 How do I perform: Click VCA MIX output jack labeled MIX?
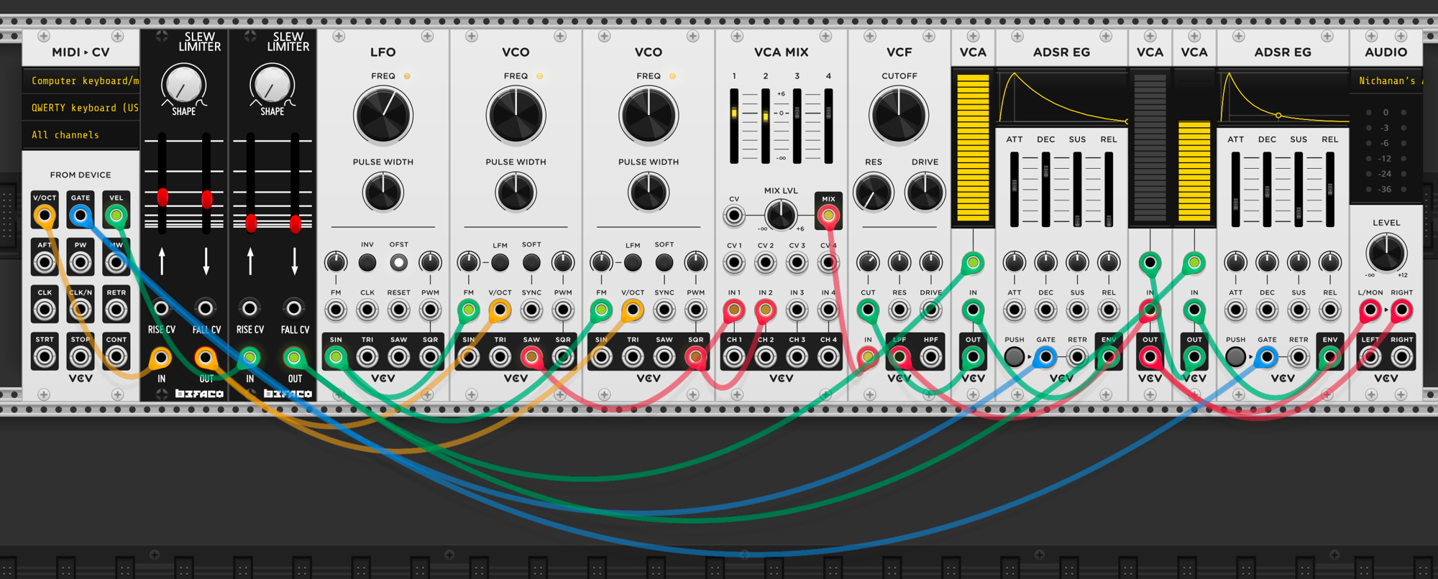click(828, 215)
